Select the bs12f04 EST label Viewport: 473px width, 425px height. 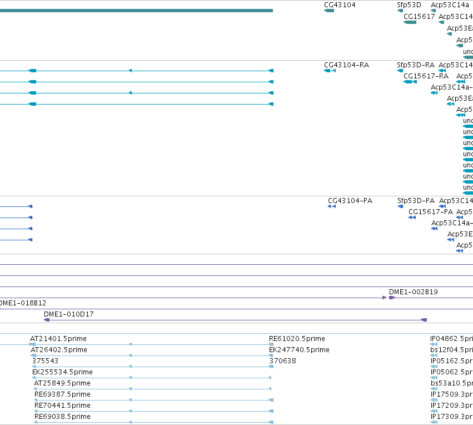(451, 350)
